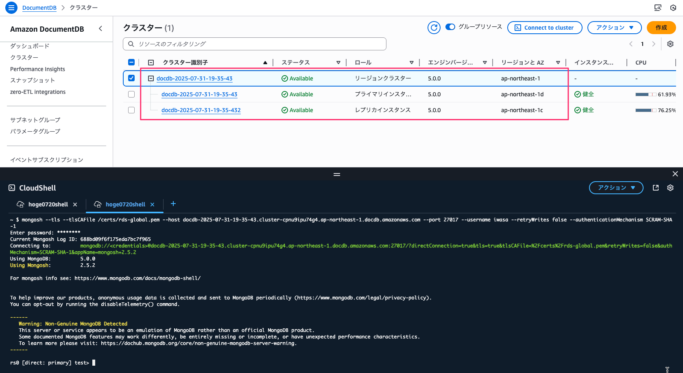Click the 作成 button
The width and height of the screenshot is (683, 373).
[x=661, y=28]
